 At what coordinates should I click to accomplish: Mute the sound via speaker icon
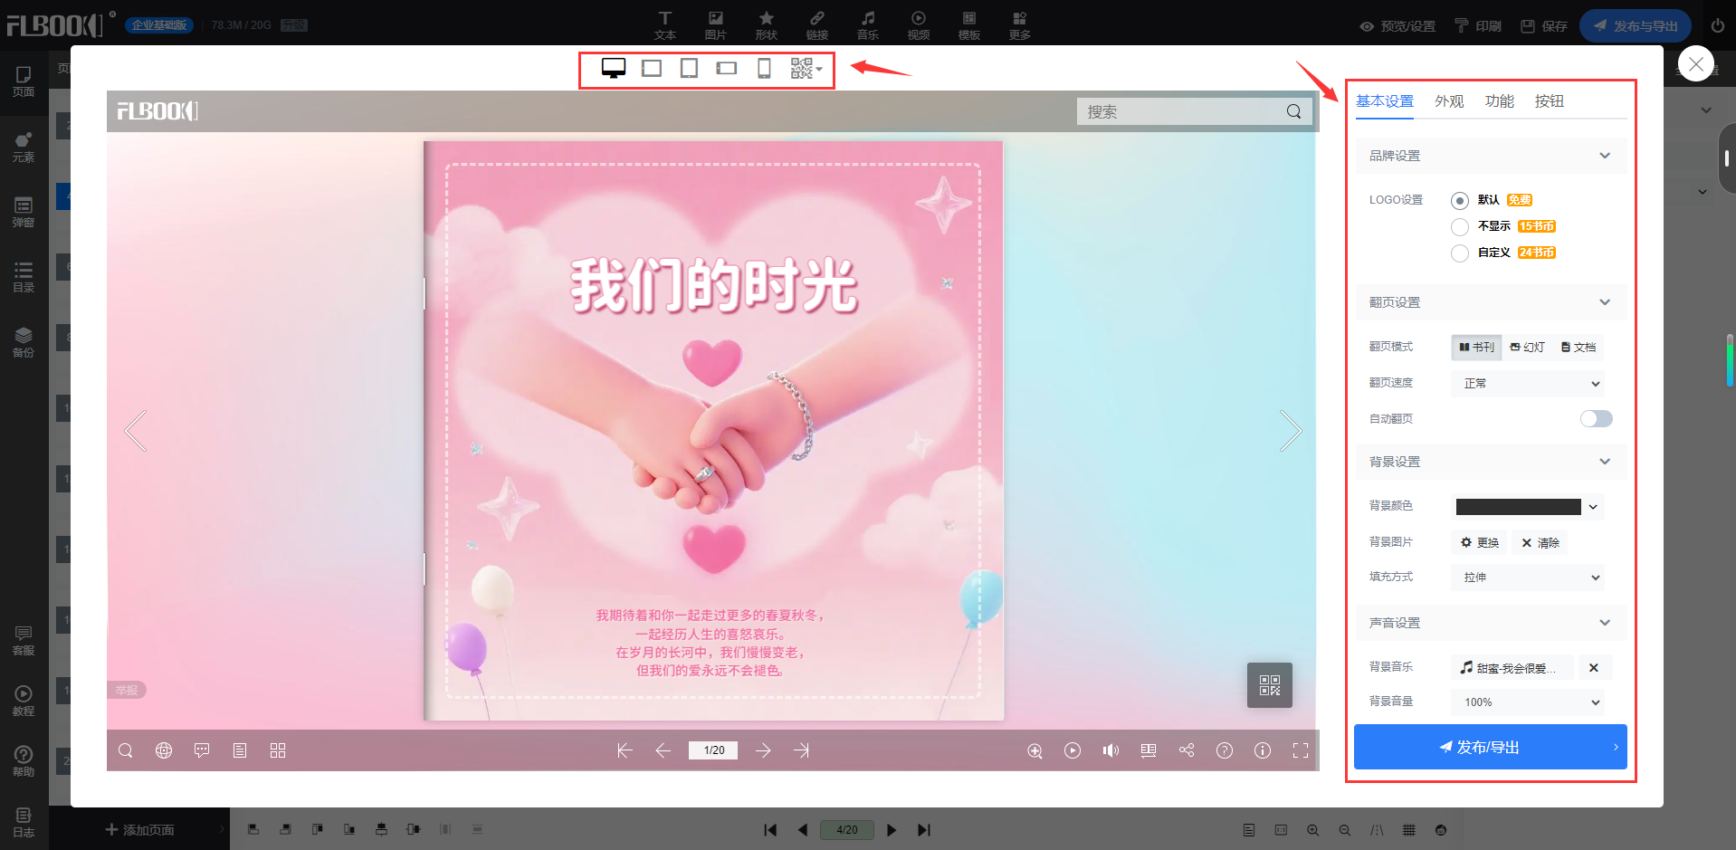click(1111, 750)
